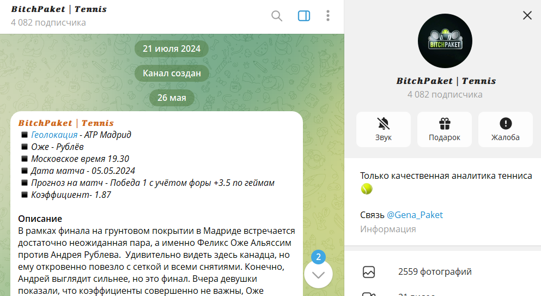Toggle channel sound with the Звук bell

point(384,129)
